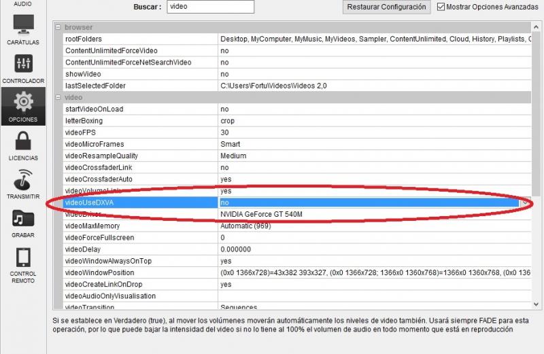Toggle Mostrar Opciones Avanzadas checkbox
The height and width of the screenshot is (354, 544).
point(441,7)
